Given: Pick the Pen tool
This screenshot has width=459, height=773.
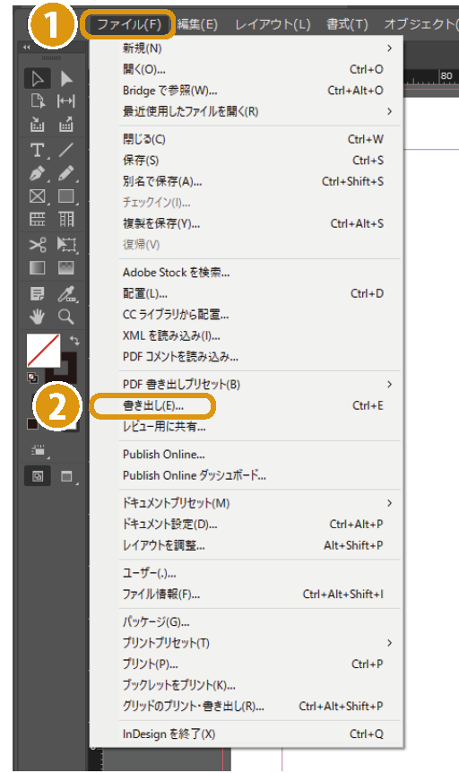Looking at the screenshot, I should click(38, 173).
